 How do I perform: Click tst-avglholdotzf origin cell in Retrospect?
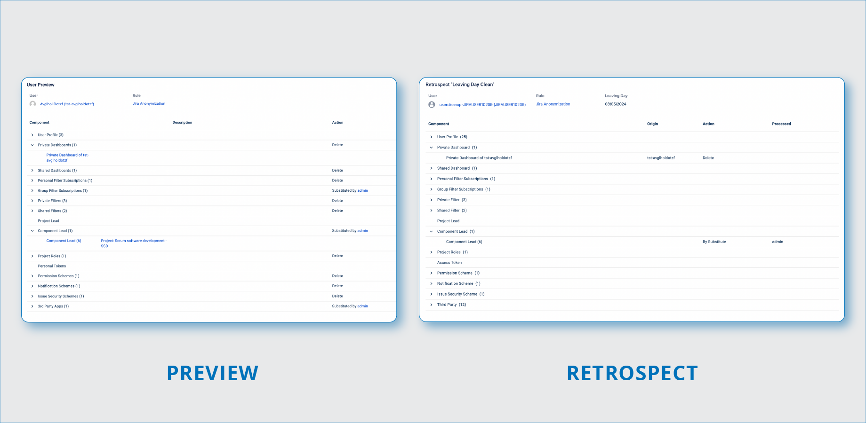(661, 158)
